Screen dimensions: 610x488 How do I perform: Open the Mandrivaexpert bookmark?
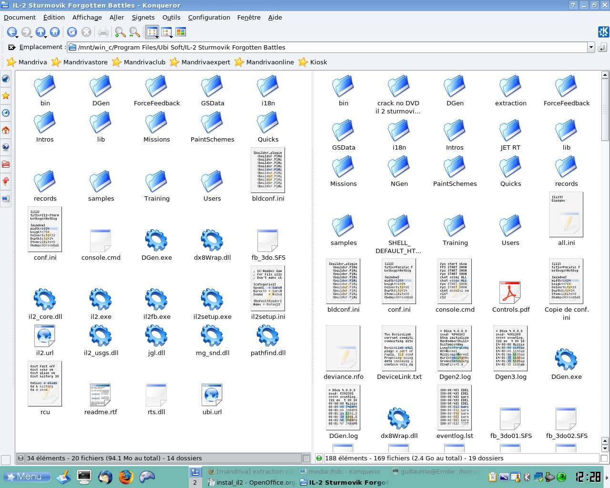(x=200, y=62)
